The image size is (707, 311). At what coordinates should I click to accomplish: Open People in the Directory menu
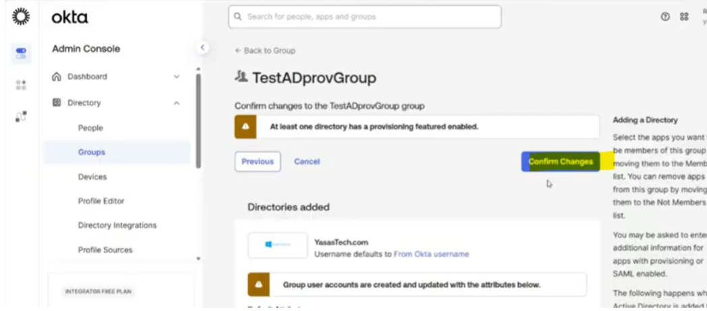pos(90,128)
